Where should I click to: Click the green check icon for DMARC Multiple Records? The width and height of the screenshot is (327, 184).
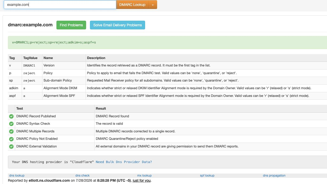pyautogui.click(x=11, y=131)
